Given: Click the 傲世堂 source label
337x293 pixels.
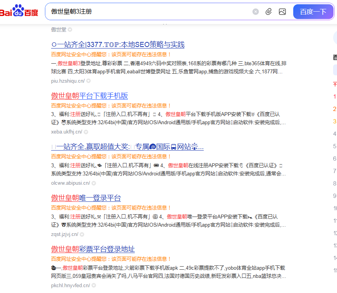Looking at the screenshot, I should [x=58, y=29].
